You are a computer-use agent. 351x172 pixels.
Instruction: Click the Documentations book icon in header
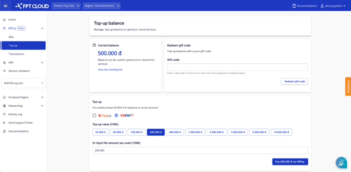pyautogui.click(x=294, y=6)
